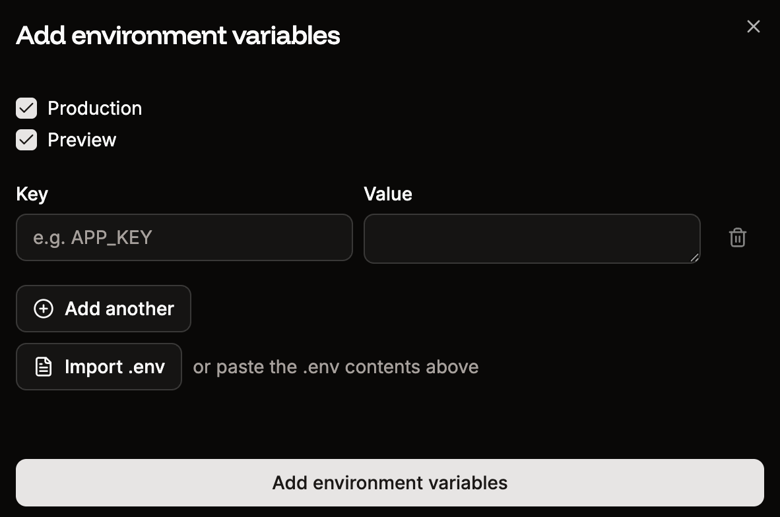
Task: Uncheck the Preview environment checkbox
Action: [x=26, y=140]
